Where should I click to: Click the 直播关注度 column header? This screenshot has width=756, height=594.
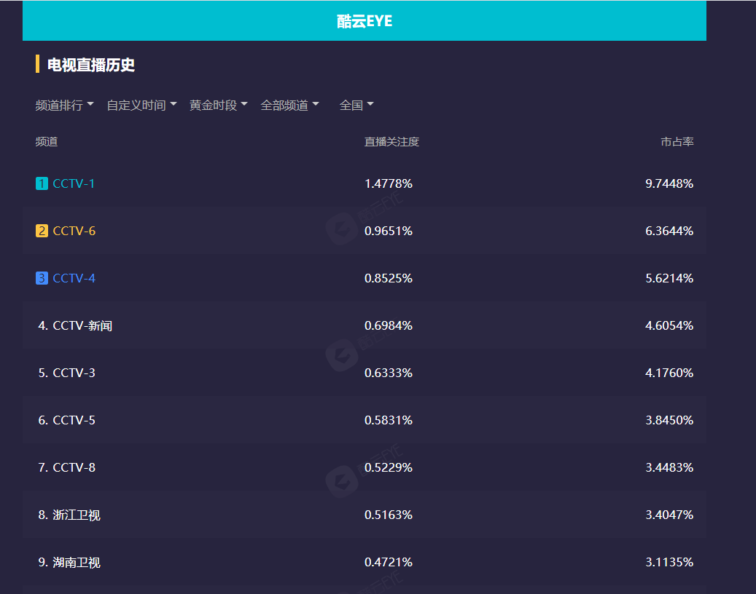(x=391, y=141)
